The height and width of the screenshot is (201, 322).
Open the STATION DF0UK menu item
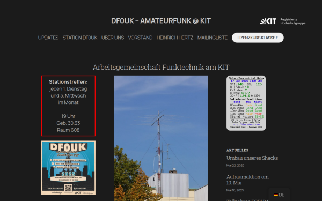tap(80, 38)
